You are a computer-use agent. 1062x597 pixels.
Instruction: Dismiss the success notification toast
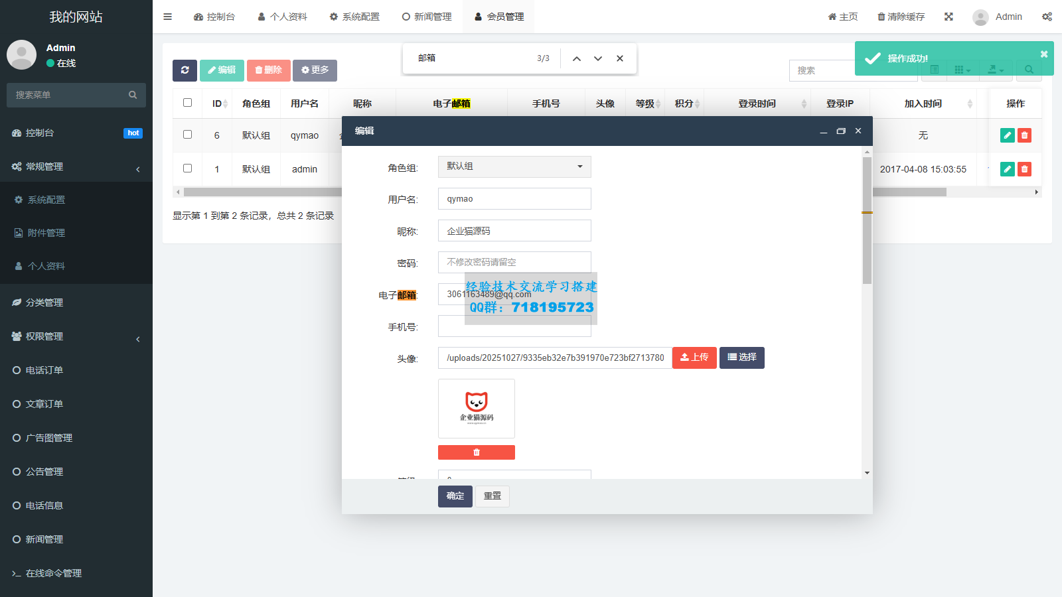pos(1043,54)
